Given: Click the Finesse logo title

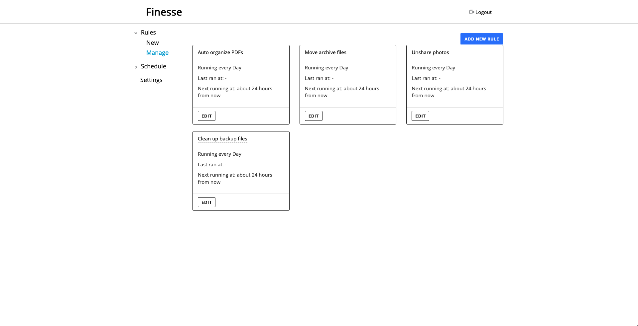Looking at the screenshot, I should (x=164, y=12).
